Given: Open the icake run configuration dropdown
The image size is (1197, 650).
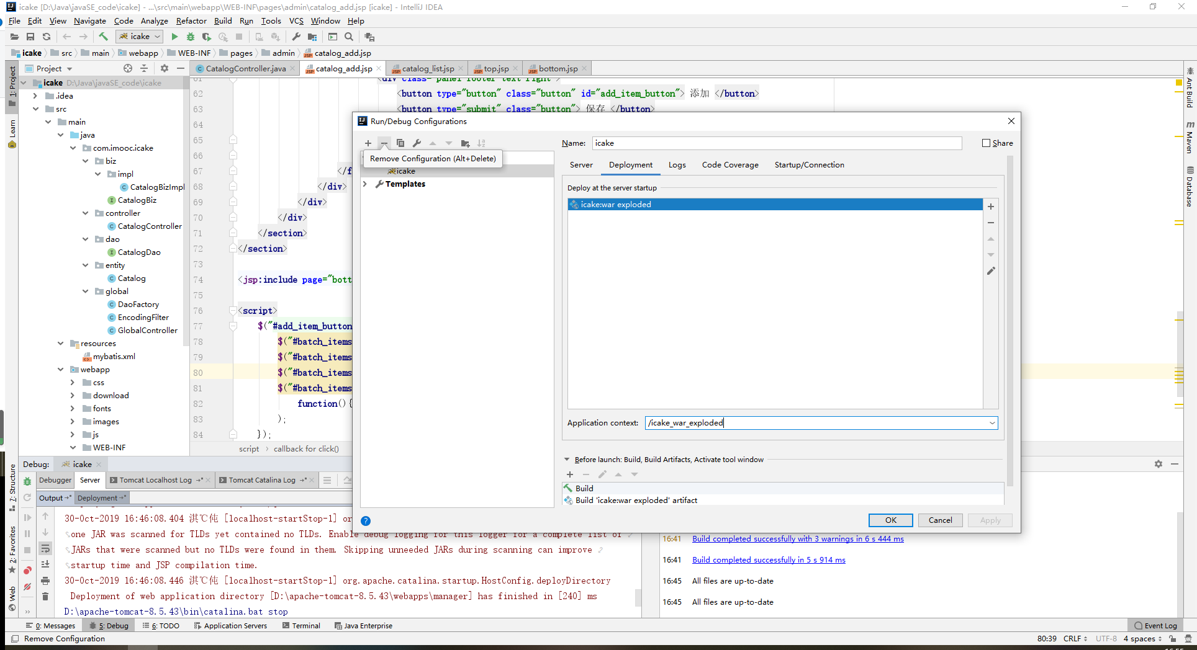Looking at the screenshot, I should point(140,37).
